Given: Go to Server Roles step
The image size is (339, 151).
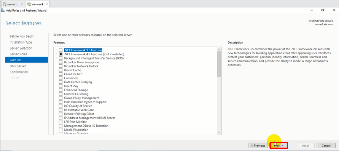Looking at the screenshot, I should coord(18,54).
